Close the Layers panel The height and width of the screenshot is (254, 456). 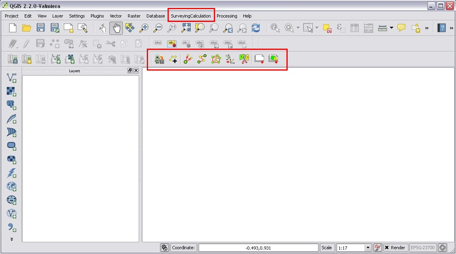click(x=136, y=71)
